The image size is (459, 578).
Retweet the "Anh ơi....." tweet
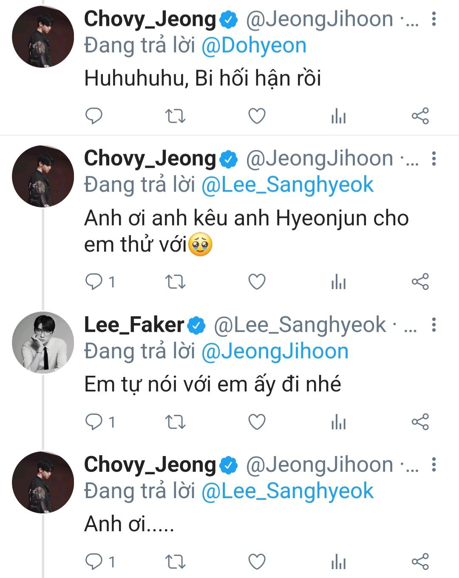pos(175,562)
